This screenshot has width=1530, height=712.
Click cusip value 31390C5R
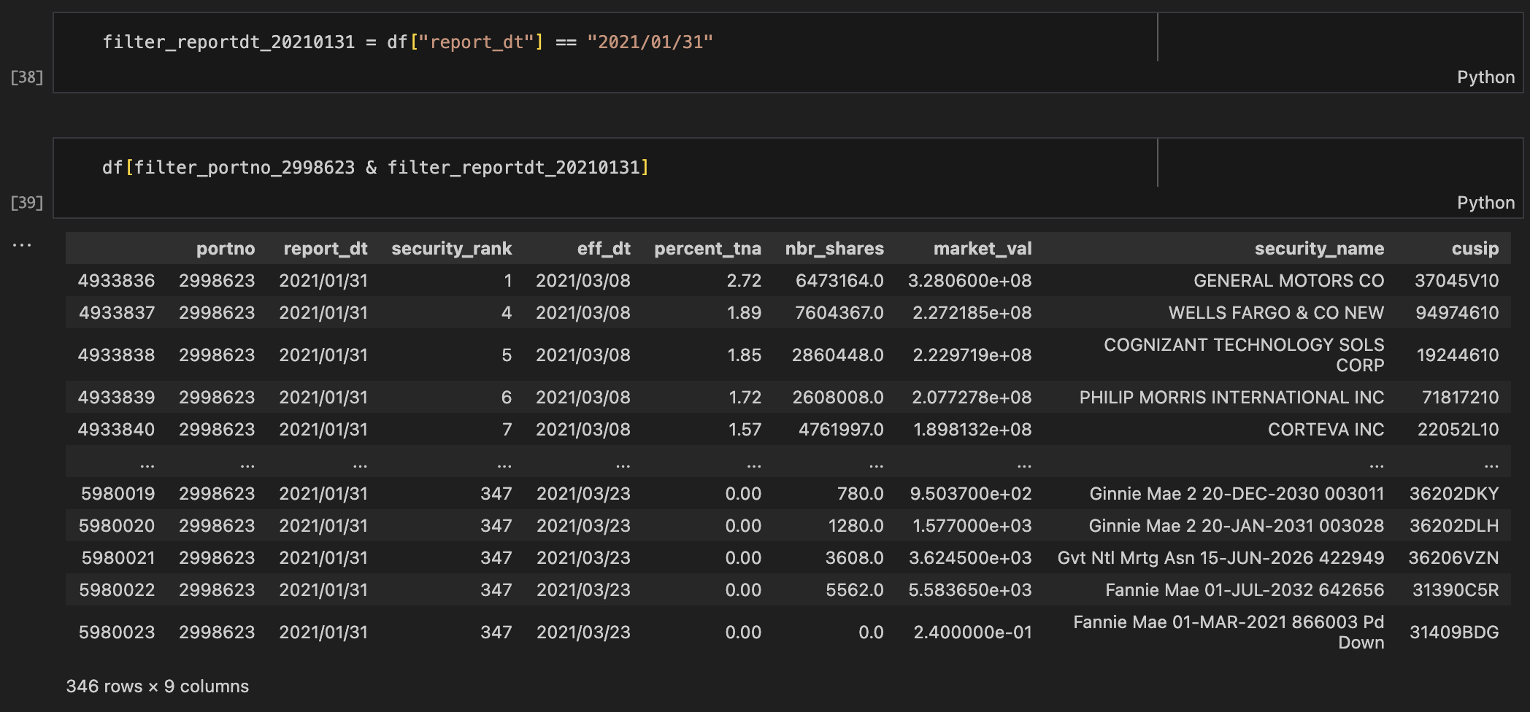(x=1456, y=590)
